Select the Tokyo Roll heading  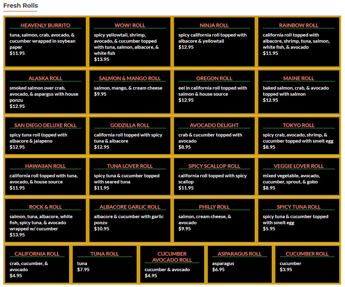tap(298, 125)
